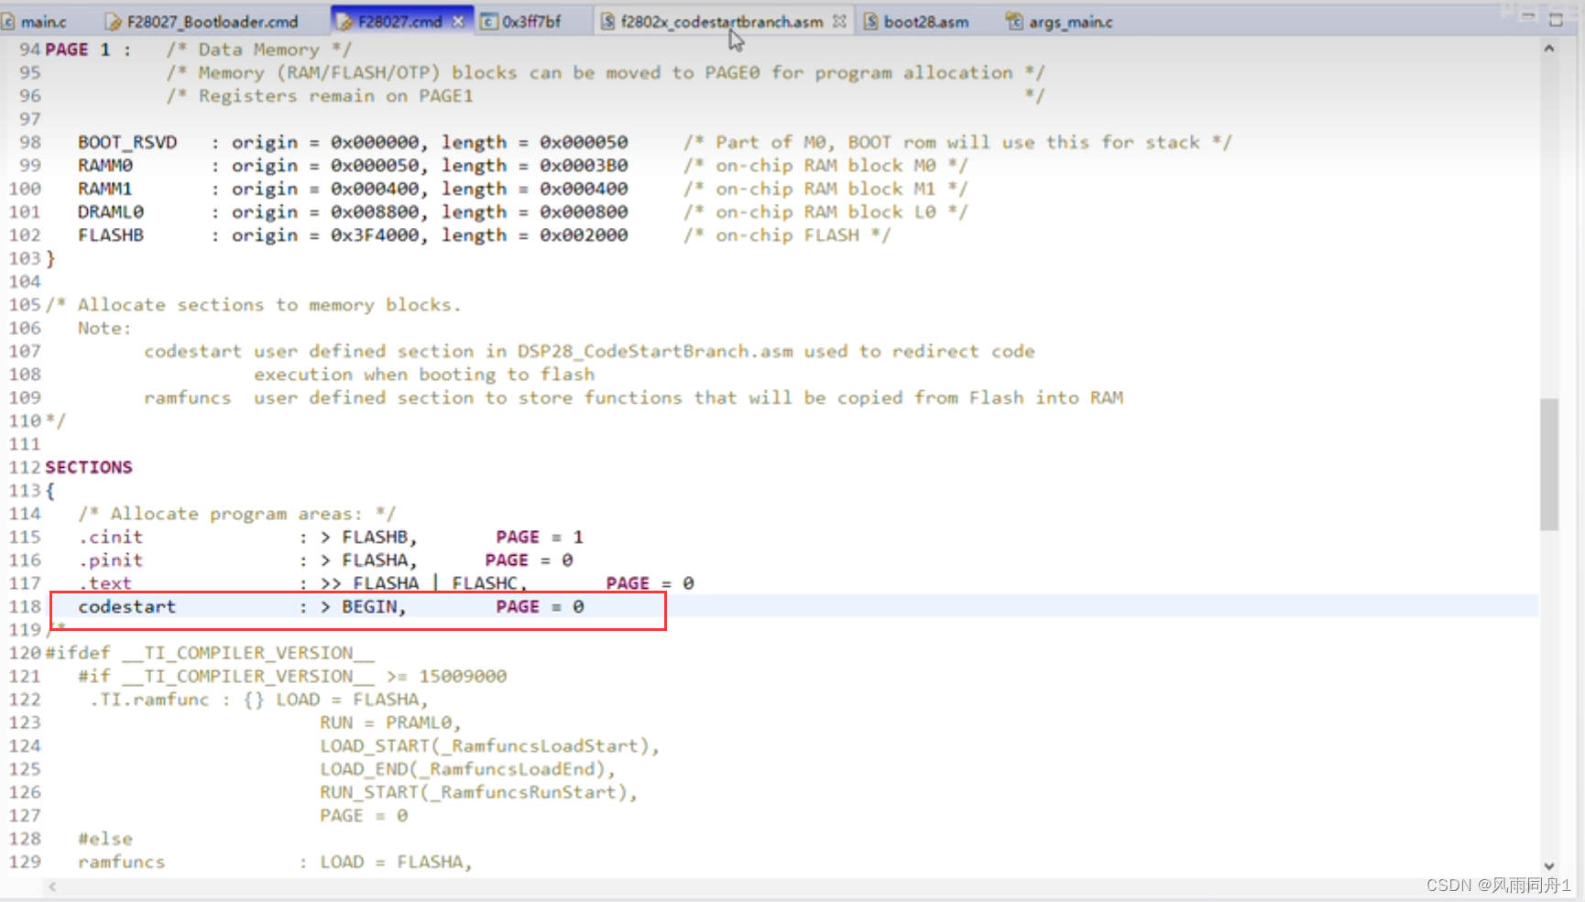This screenshot has width=1585, height=902.
Task: Click "BEGIN," on line 118
Action: tap(374, 606)
